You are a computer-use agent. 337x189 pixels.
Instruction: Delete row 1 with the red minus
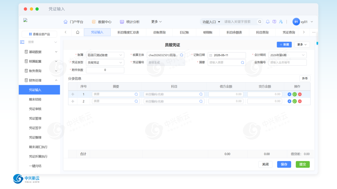(x=300, y=94)
